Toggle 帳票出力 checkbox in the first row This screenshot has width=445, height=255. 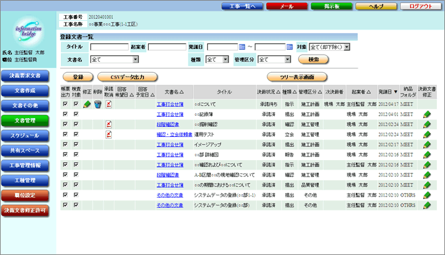65,104
